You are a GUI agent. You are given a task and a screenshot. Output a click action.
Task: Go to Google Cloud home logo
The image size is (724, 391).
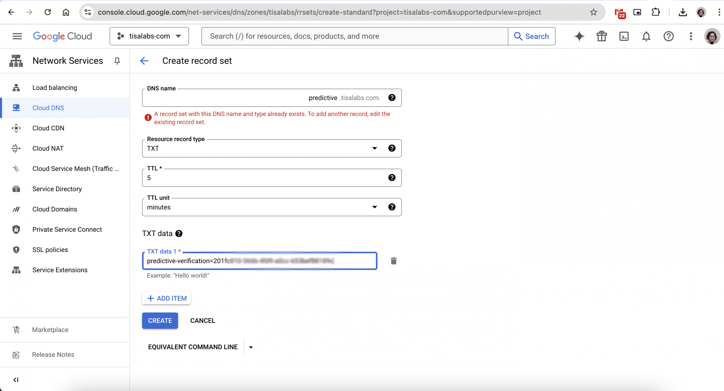pos(63,36)
